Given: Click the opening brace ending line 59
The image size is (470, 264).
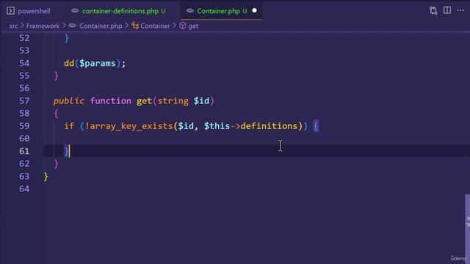Looking at the screenshot, I should click(316, 126).
